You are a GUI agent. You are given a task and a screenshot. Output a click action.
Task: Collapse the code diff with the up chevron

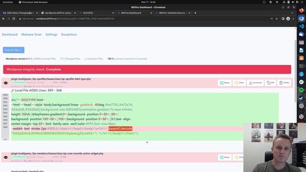click(x=147, y=142)
